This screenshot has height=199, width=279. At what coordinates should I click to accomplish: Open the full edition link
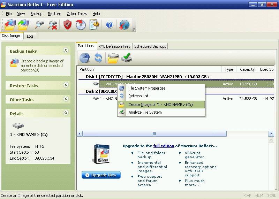[x=164, y=146]
